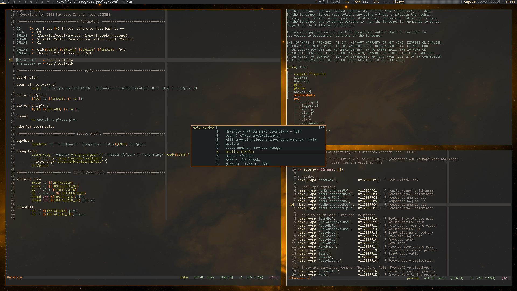This screenshot has height=291, width=517.
Task: Select Mozilla Firefox in goto window list
Action: 240,152
